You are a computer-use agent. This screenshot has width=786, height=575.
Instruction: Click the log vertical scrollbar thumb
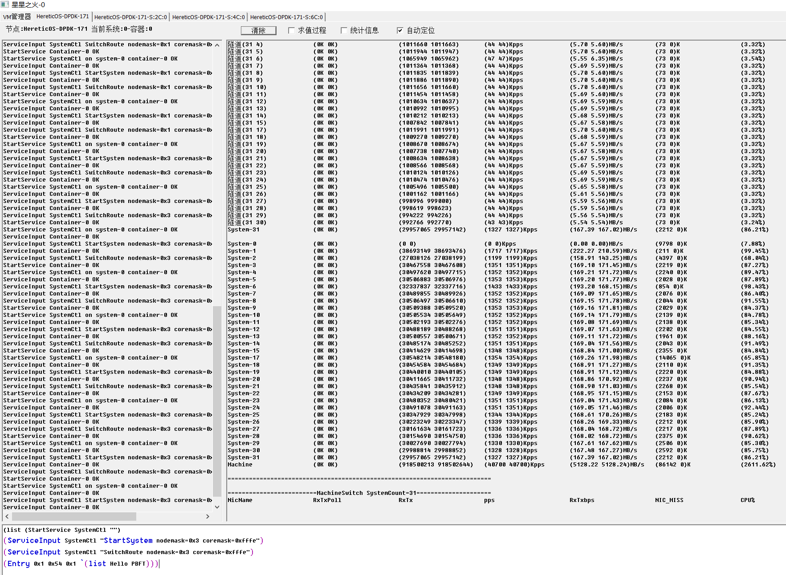[x=217, y=401]
